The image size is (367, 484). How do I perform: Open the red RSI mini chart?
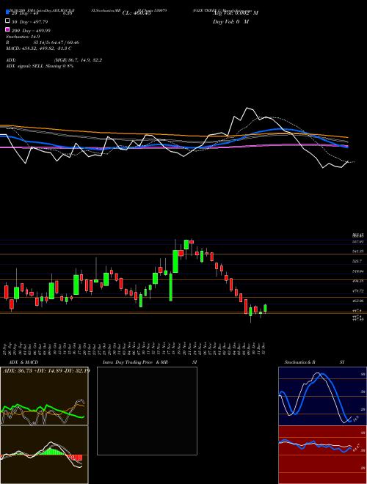point(322,455)
